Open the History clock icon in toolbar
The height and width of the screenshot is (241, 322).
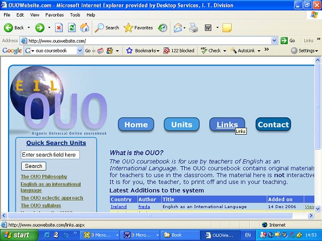[162, 27]
